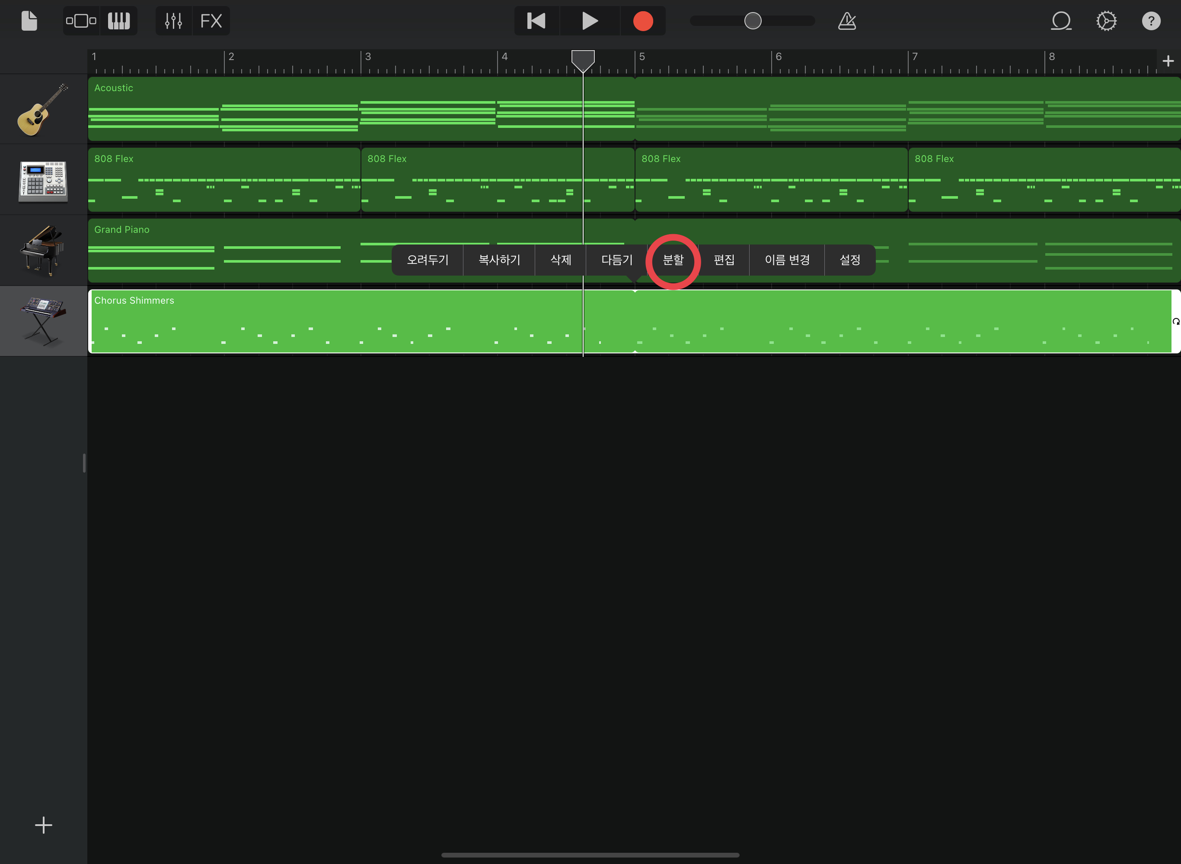The width and height of the screenshot is (1181, 864).
Task: Choose 편집 (Edit) in region menu
Action: [724, 260]
